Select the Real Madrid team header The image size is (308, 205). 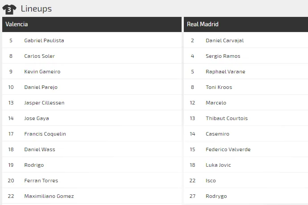pyautogui.click(x=203, y=24)
